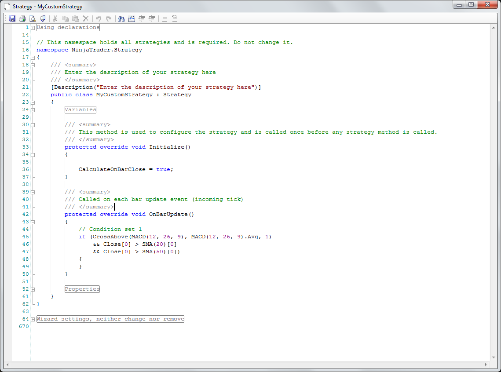The height and width of the screenshot is (372, 501).
Task: Undo the last edit
Action: tap(99, 18)
